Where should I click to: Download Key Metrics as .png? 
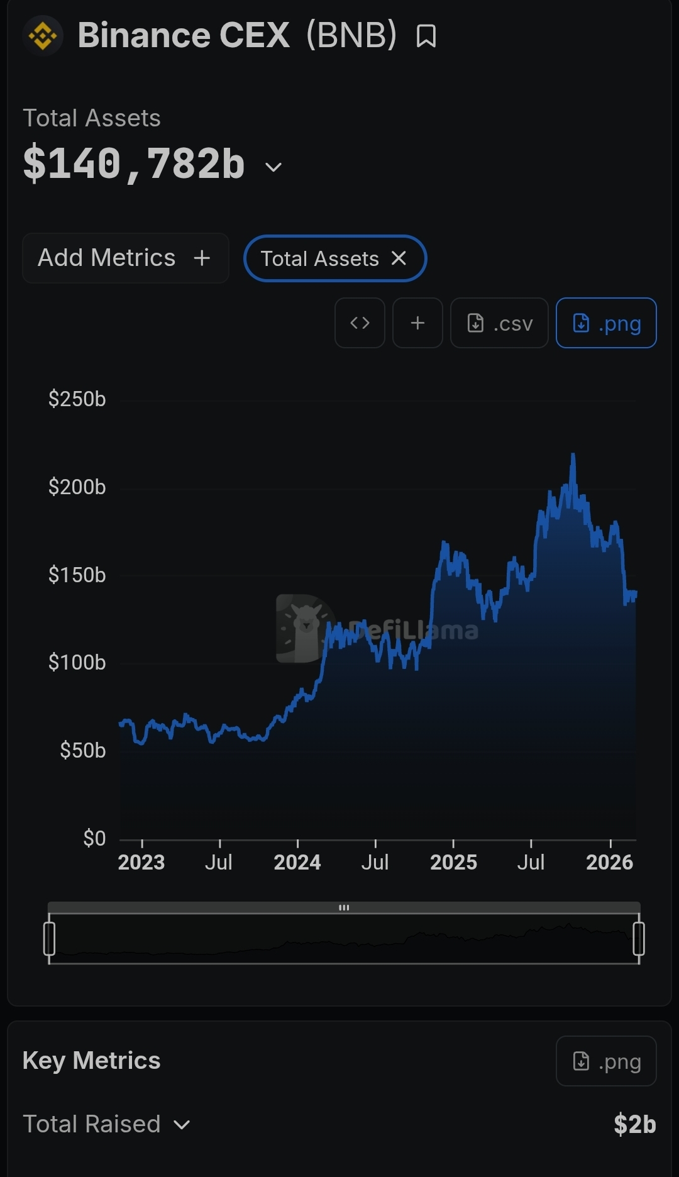pyautogui.click(x=606, y=1061)
